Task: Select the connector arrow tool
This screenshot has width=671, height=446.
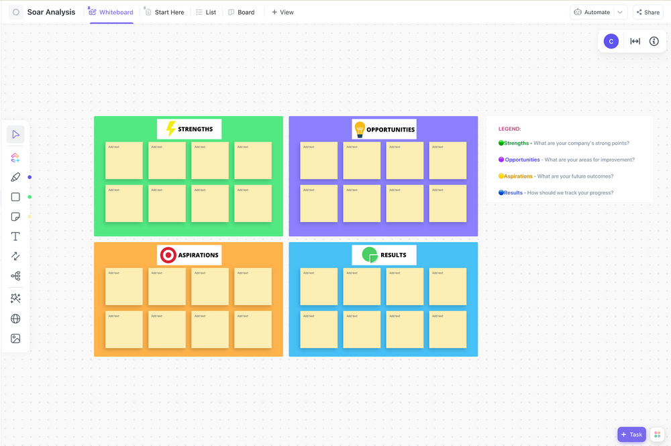Action: coord(15,256)
